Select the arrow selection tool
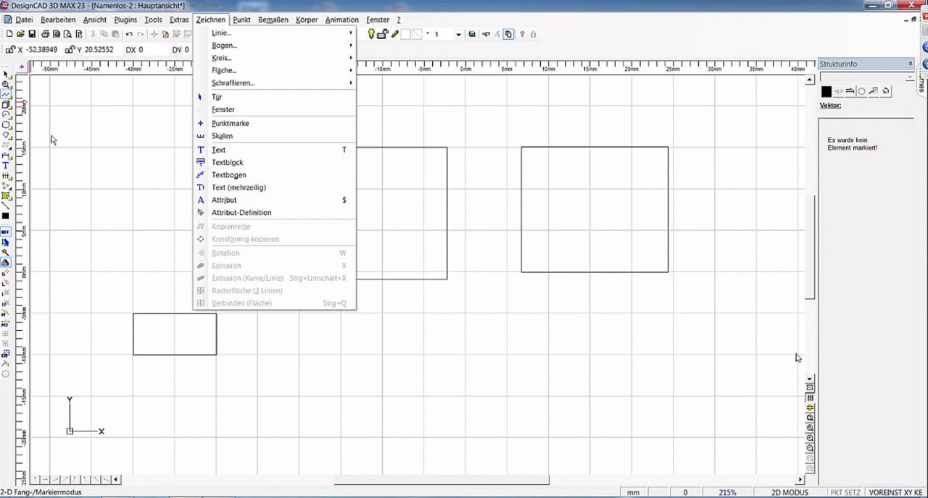Screen dimensions: 928x498 click(6, 72)
